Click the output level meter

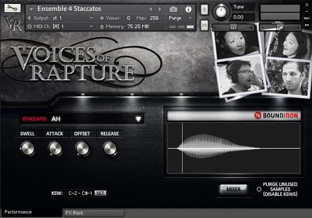[280, 12]
